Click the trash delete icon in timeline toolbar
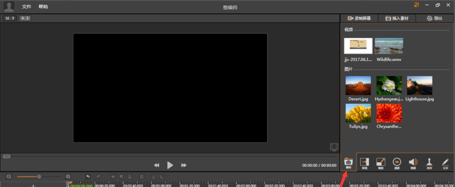 tap(142, 176)
